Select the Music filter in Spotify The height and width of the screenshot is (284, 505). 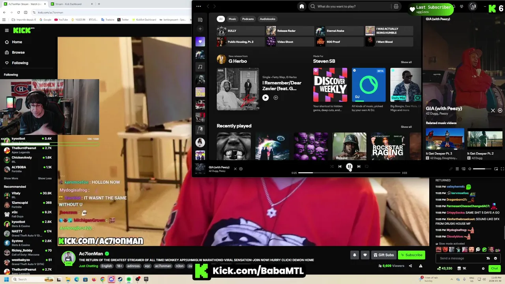tap(232, 19)
